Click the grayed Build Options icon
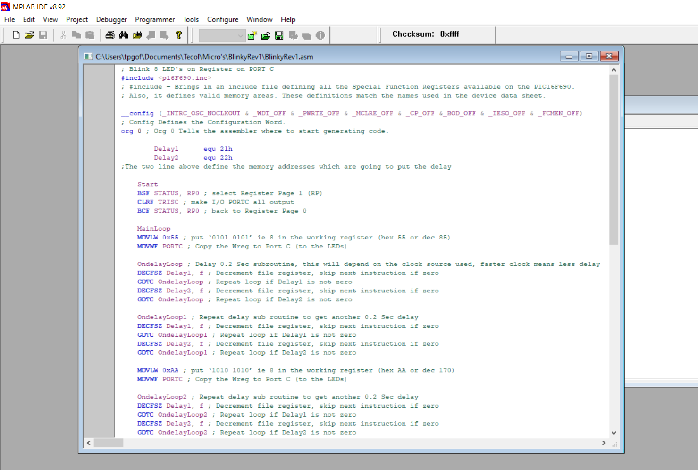 pyautogui.click(x=293, y=35)
